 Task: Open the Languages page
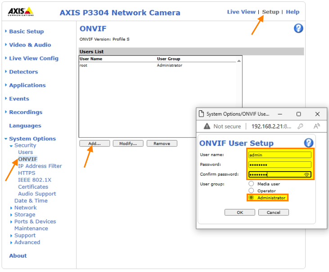click(x=25, y=126)
